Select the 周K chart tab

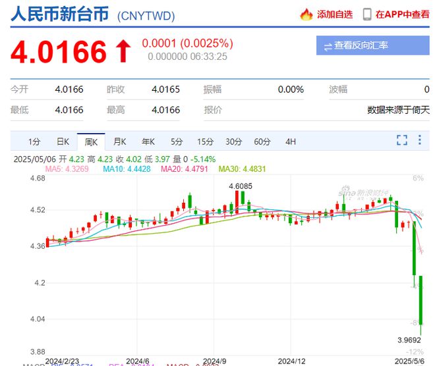click(91, 142)
